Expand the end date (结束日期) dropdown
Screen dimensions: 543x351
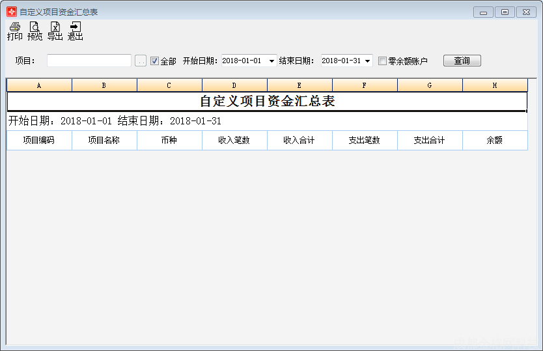pos(368,61)
